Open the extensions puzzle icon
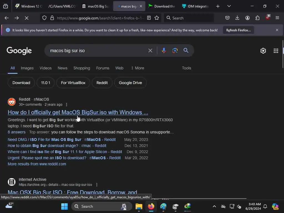The image size is (284, 213). tap(257, 18)
